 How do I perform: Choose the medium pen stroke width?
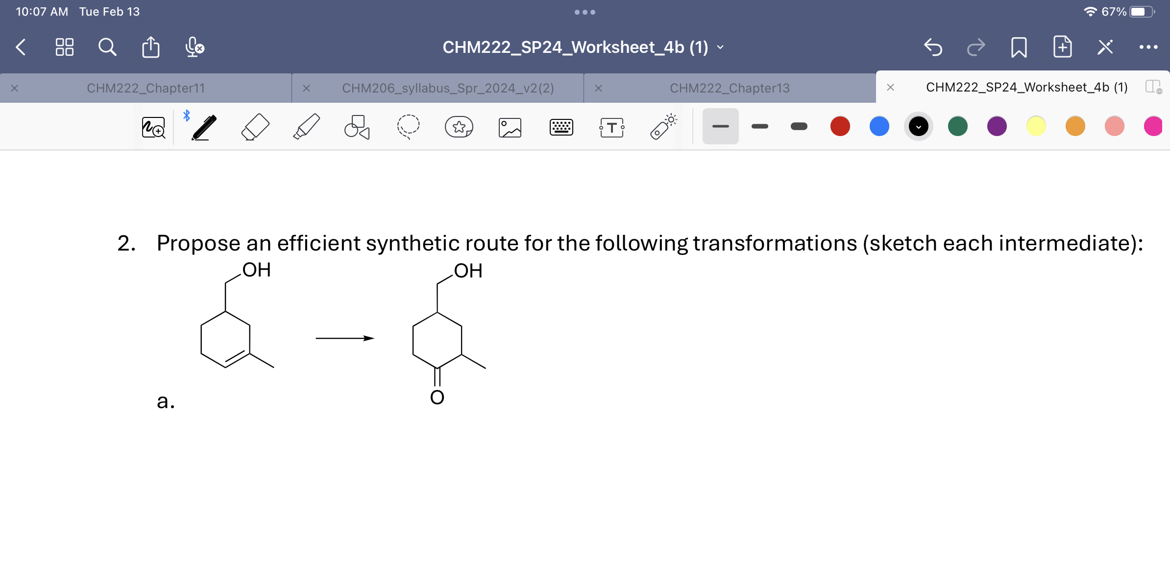pyautogui.click(x=760, y=126)
